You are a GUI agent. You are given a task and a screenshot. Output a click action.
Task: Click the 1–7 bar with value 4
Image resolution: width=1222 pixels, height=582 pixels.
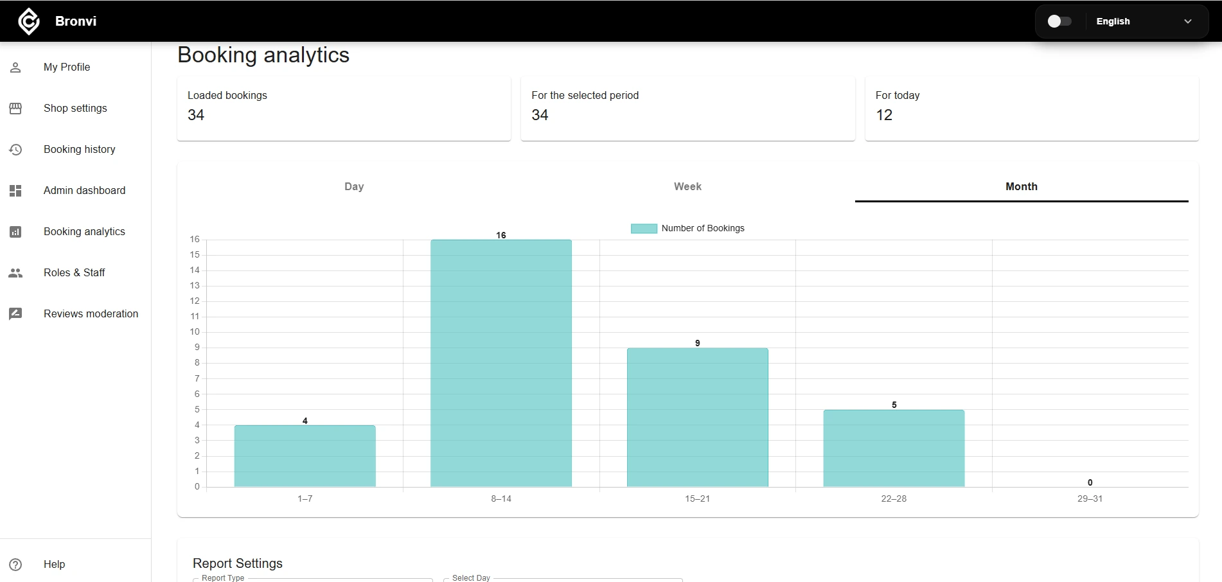tap(305, 455)
